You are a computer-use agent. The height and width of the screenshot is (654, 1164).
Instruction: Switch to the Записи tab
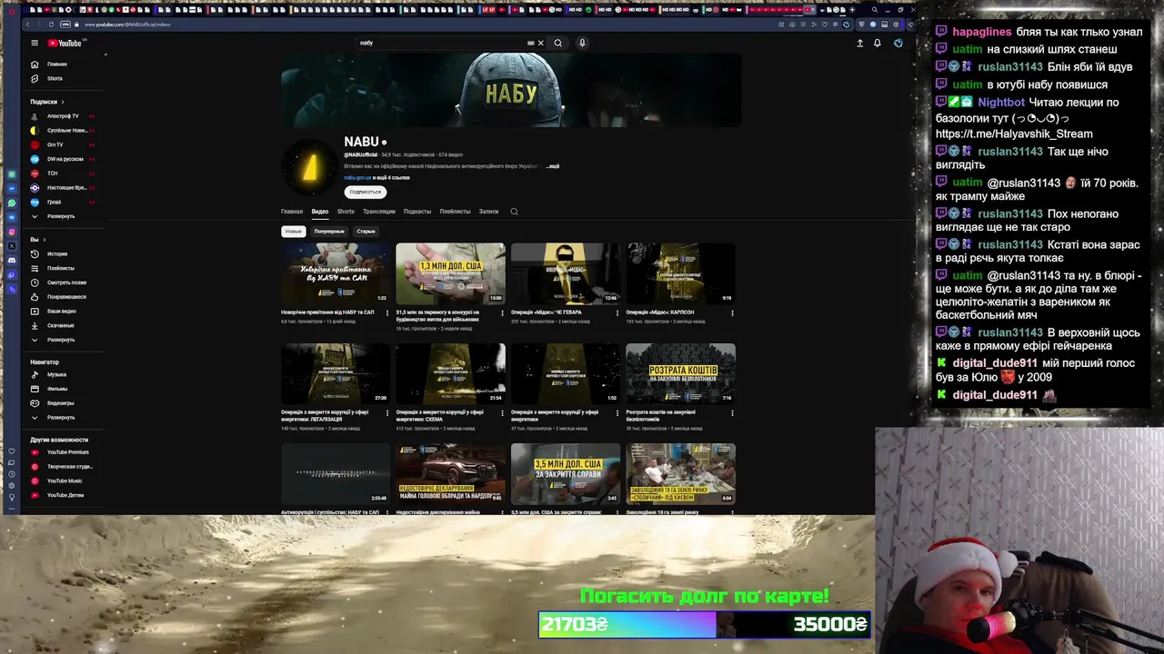point(488,212)
